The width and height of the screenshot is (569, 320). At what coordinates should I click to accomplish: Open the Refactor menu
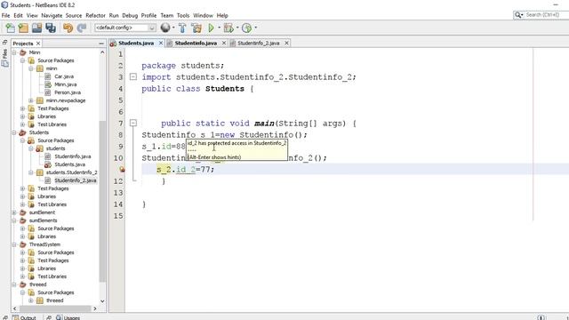(x=95, y=16)
